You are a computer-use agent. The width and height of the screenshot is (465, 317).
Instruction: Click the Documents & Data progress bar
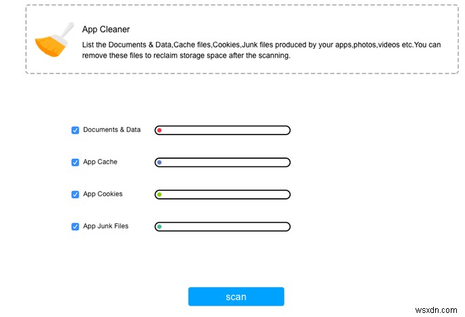click(223, 130)
